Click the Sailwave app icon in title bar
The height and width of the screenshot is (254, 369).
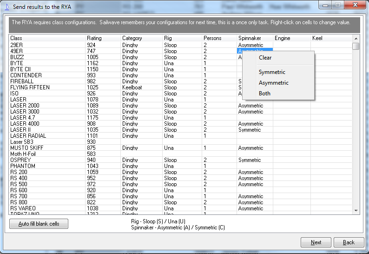7,7
